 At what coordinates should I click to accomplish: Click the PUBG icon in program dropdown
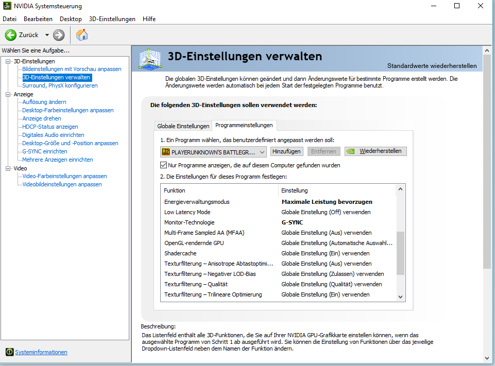click(165, 152)
